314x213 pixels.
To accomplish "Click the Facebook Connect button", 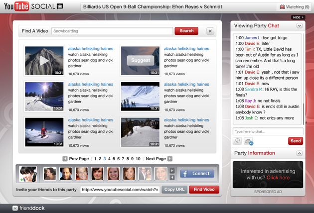I will click(x=197, y=174).
